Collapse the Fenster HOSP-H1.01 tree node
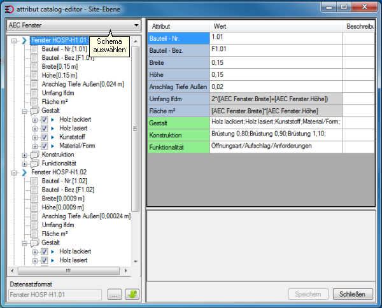This screenshot has width=382, height=308. (14, 41)
